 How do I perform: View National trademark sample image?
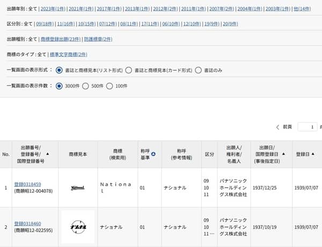78,187
